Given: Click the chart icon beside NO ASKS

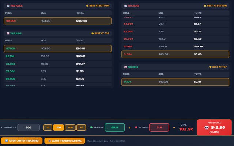Looking at the screenshot, I should (125, 6).
